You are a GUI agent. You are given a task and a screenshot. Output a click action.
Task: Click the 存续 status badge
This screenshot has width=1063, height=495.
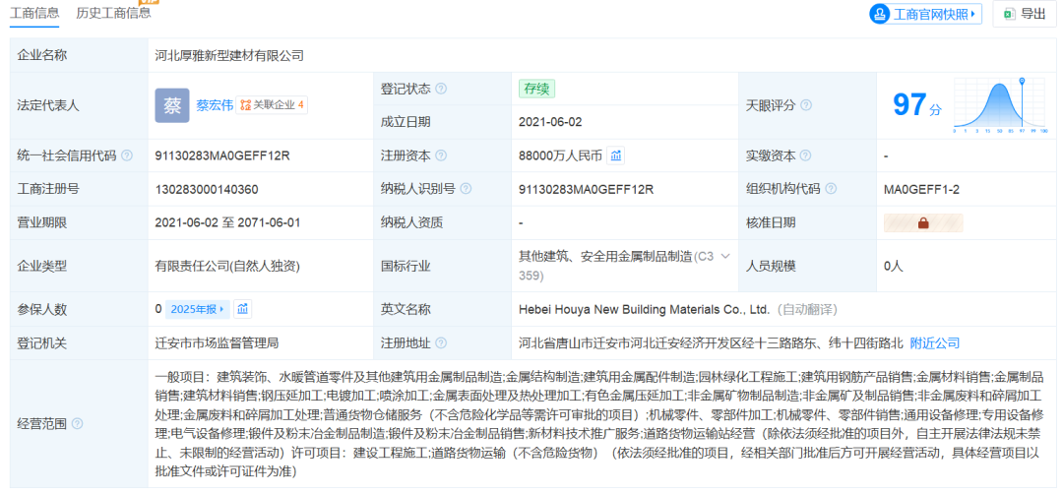[x=537, y=89]
